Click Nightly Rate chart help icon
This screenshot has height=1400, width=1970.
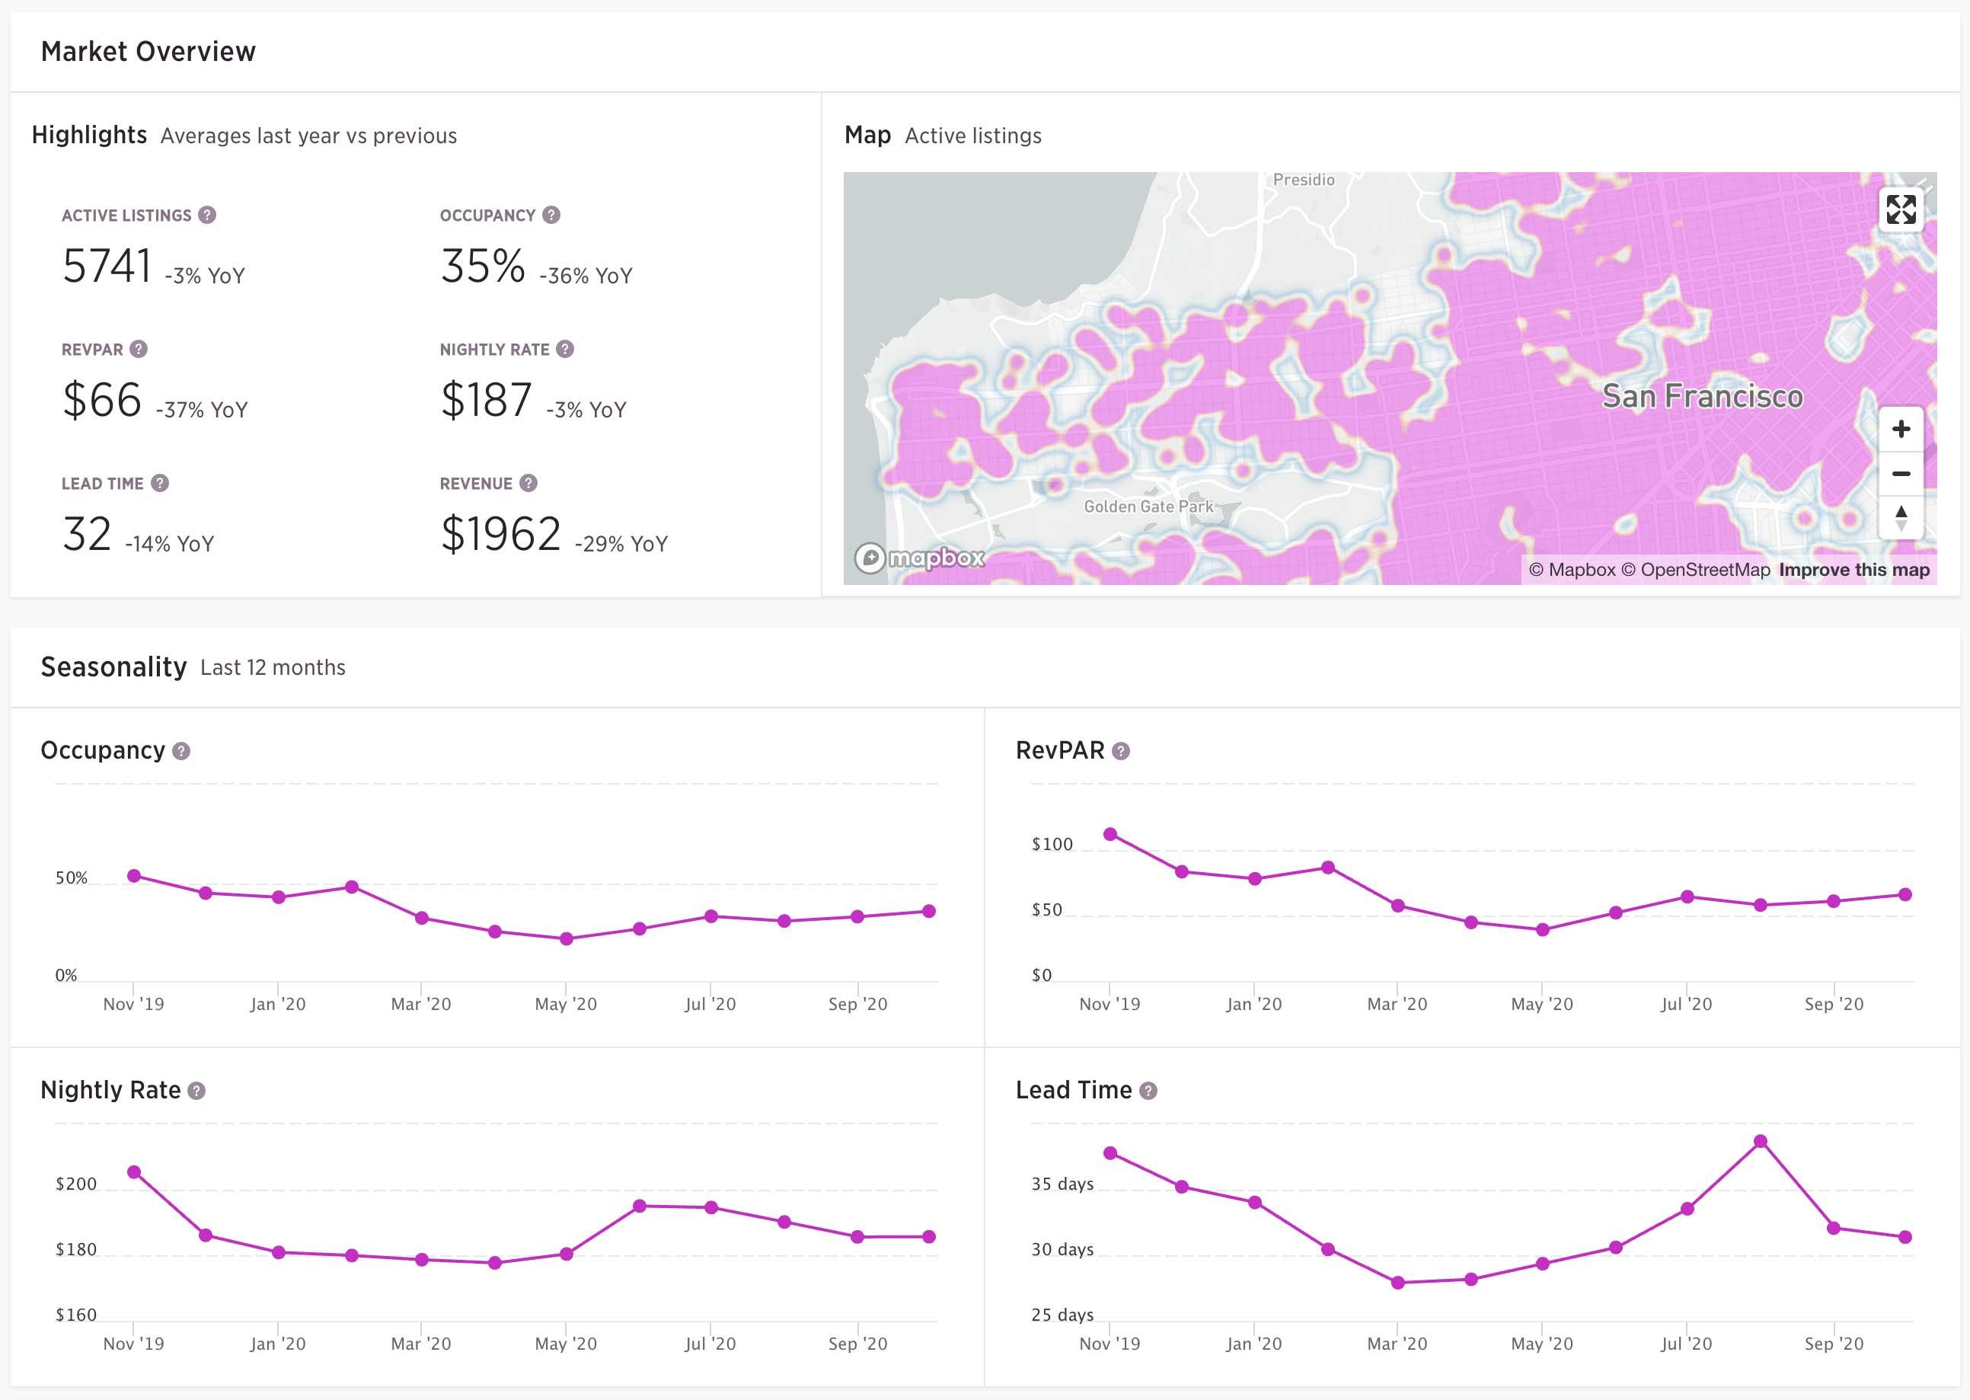[196, 1091]
